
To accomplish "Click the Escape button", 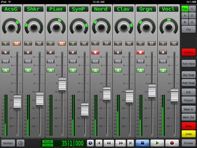I will click(188, 143).
